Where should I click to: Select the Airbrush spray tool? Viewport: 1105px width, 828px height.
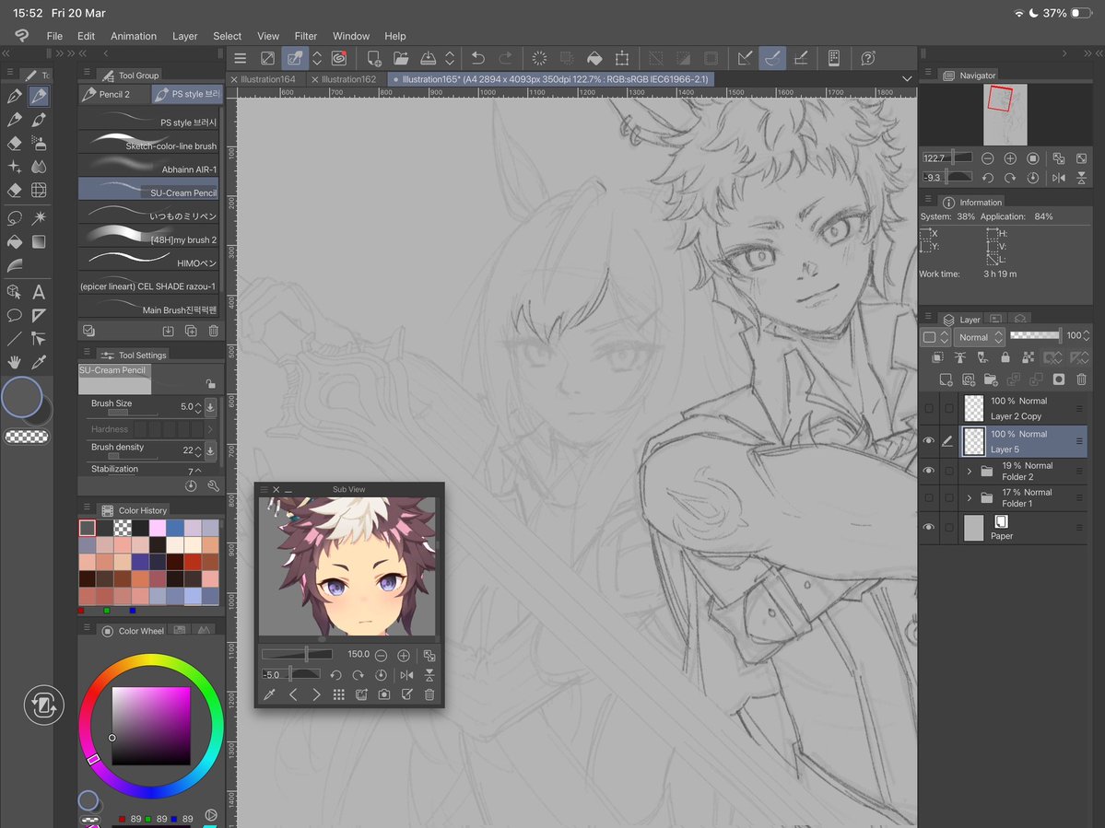(39, 143)
